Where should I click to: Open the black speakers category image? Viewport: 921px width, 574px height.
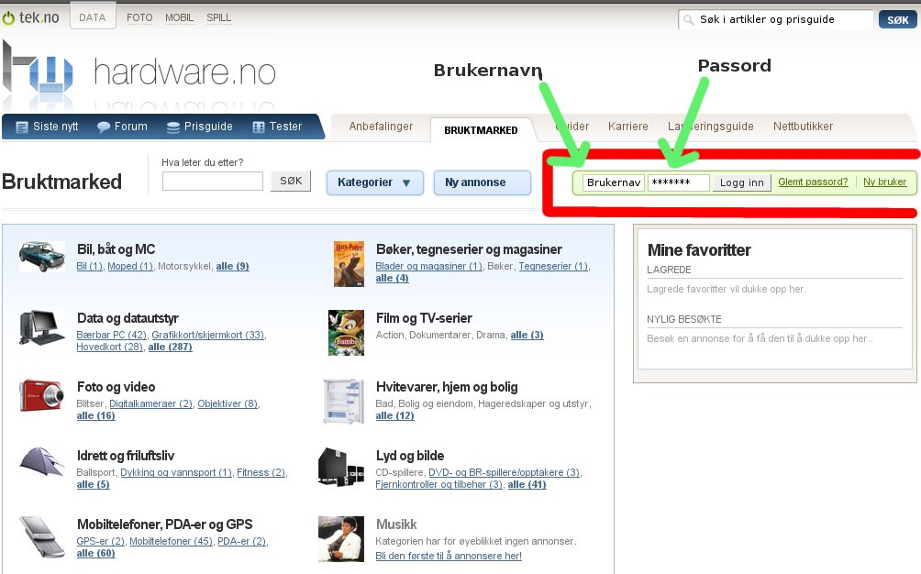340,468
